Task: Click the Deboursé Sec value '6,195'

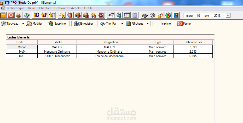Action: [193, 56]
